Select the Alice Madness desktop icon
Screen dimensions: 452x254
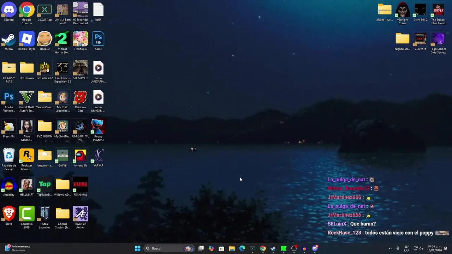click(x=27, y=131)
